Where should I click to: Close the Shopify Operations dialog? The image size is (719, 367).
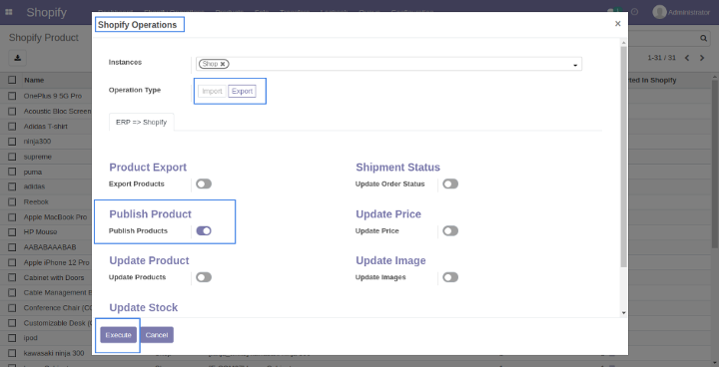click(x=618, y=24)
